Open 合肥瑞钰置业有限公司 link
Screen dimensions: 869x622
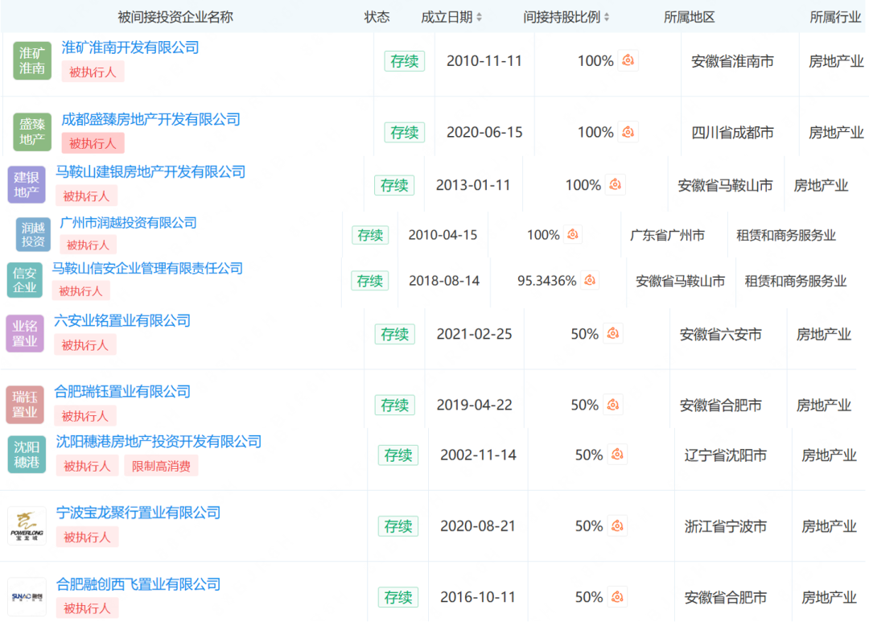point(122,391)
